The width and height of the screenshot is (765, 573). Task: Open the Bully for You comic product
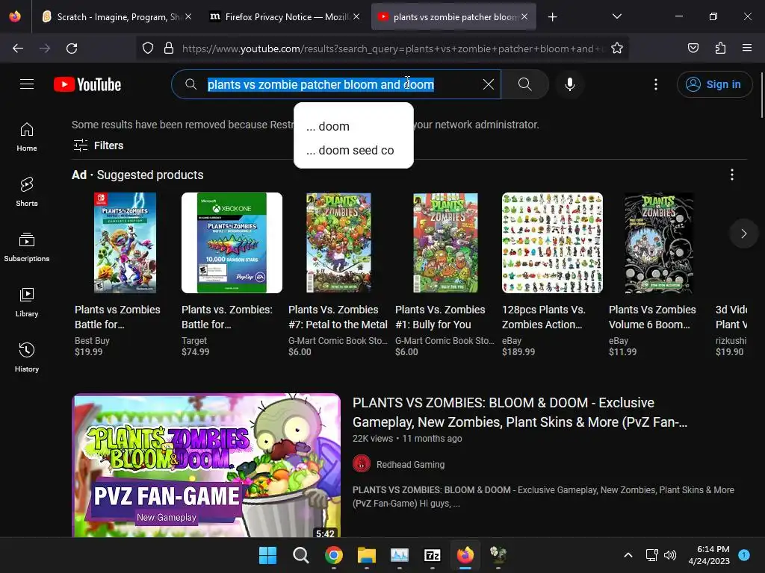[x=445, y=275]
